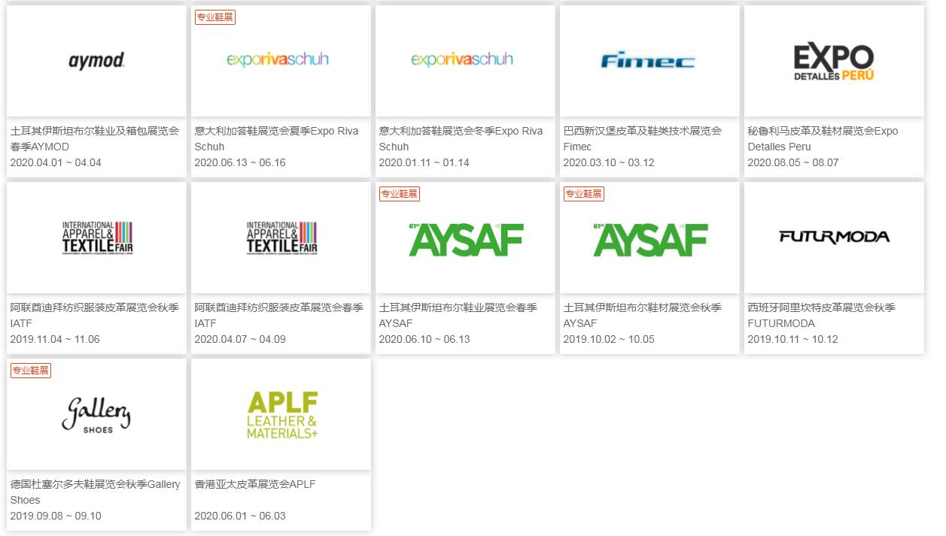Open the APLF Leather & Materials+ logo
This screenshot has height=536, width=946.
click(x=281, y=414)
